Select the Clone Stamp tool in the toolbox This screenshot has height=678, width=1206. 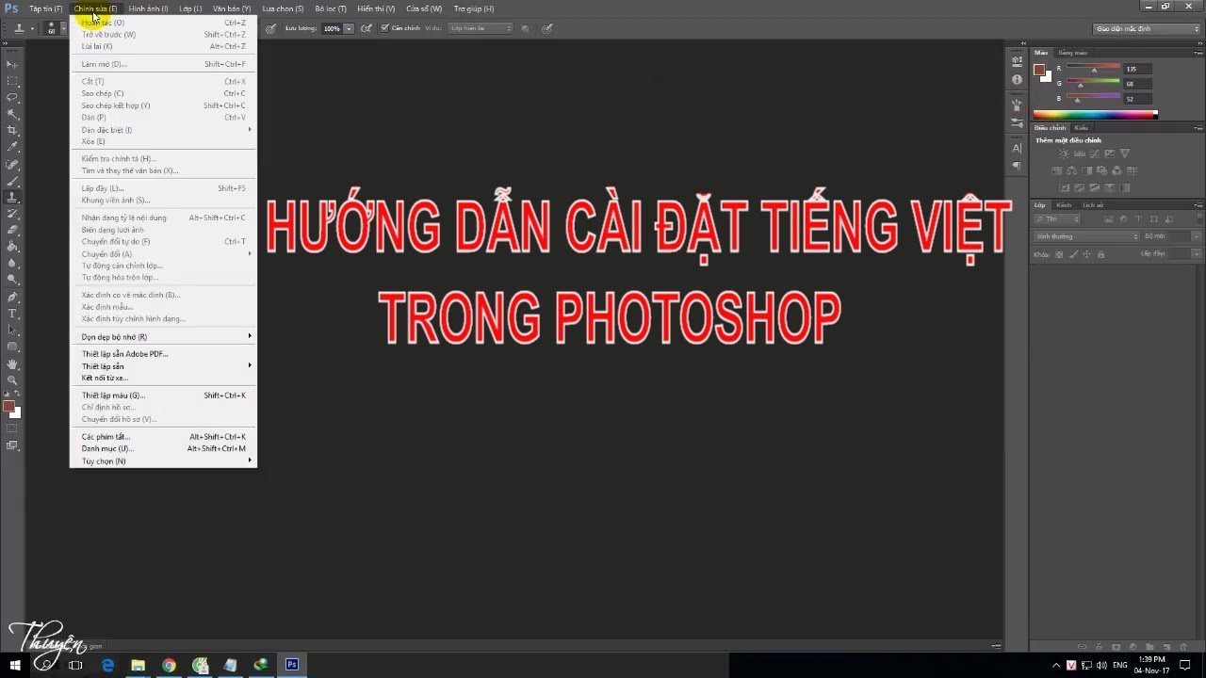click(13, 197)
